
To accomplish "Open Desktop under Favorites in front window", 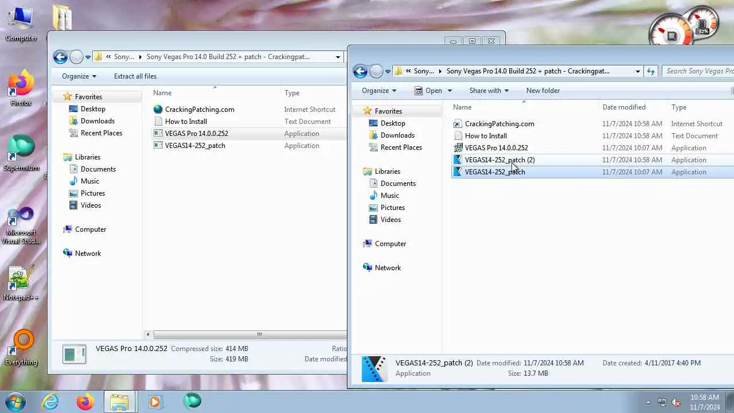I will click(393, 123).
